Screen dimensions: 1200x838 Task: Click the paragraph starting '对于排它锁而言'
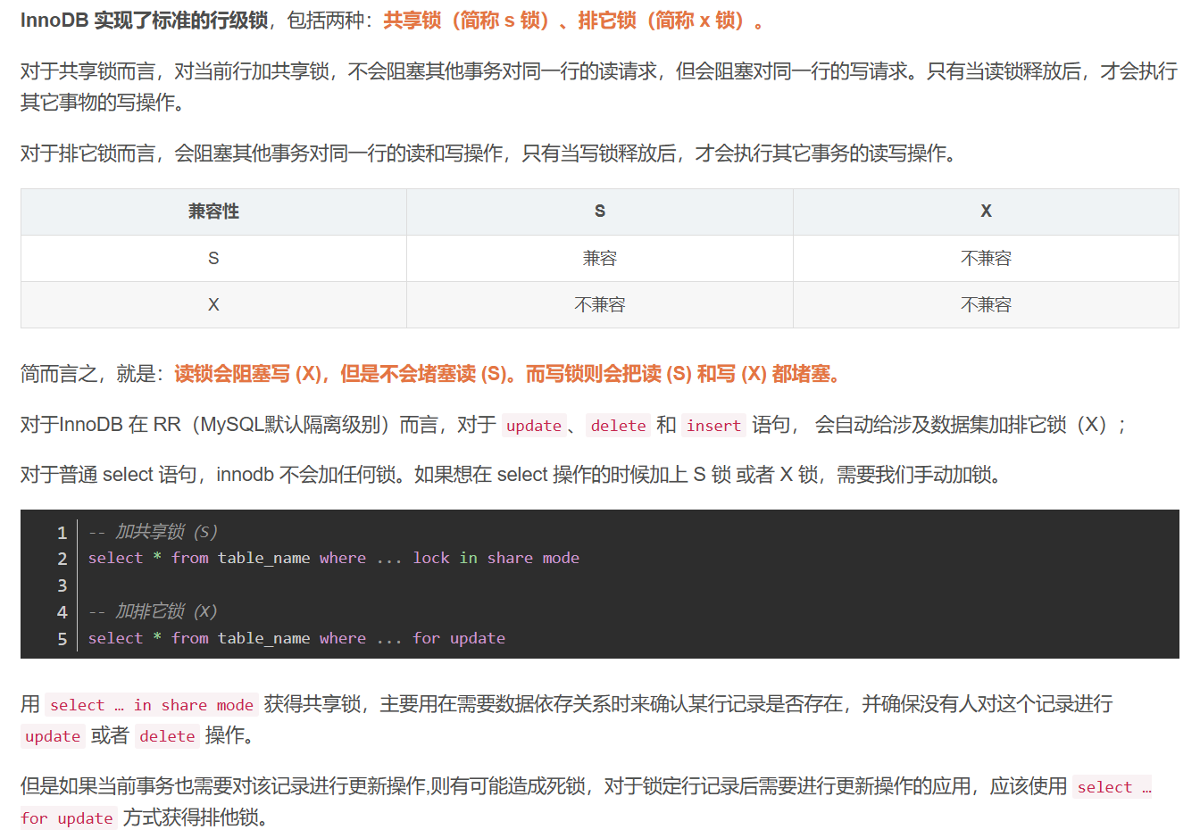tap(489, 153)
